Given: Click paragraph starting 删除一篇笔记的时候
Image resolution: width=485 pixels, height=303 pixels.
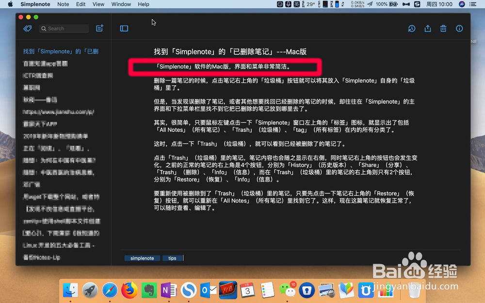Looking at the screenshot, I should coord(284,84).
